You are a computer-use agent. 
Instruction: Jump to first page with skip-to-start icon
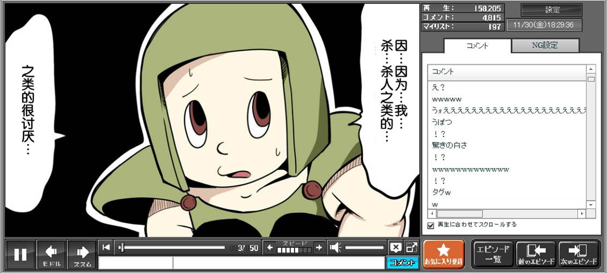[x=106, y=247]
